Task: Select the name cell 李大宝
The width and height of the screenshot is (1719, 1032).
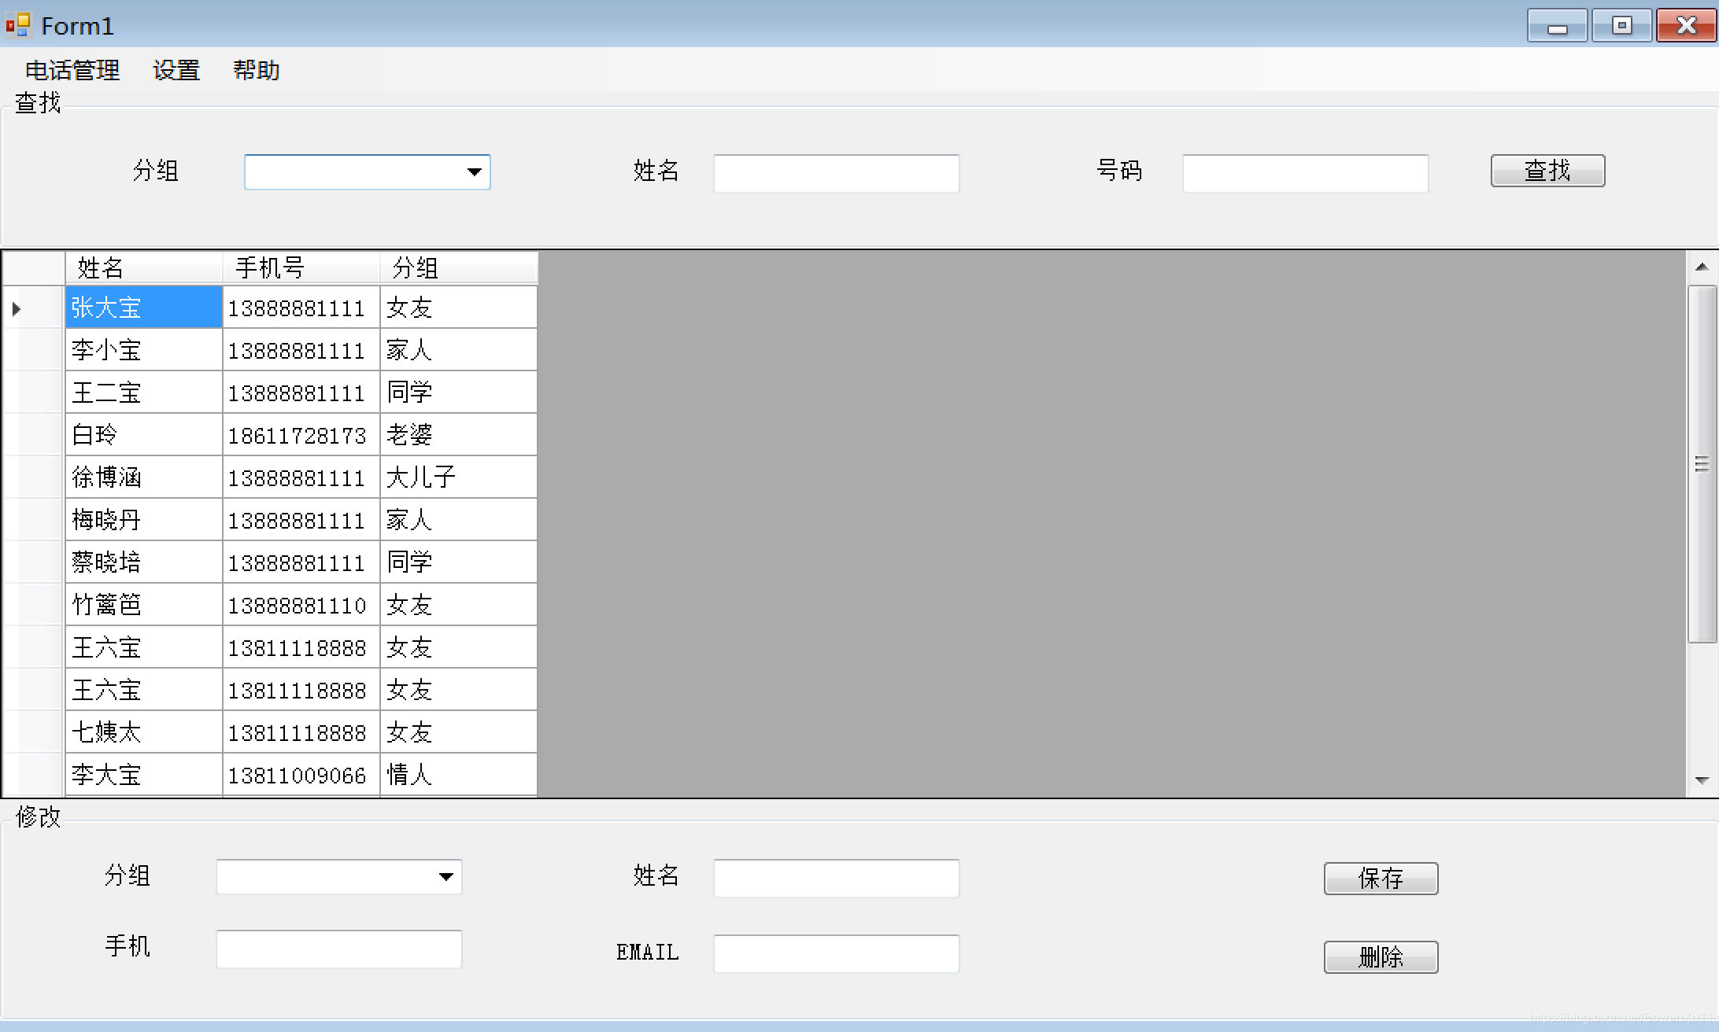Action: point(144,774)
